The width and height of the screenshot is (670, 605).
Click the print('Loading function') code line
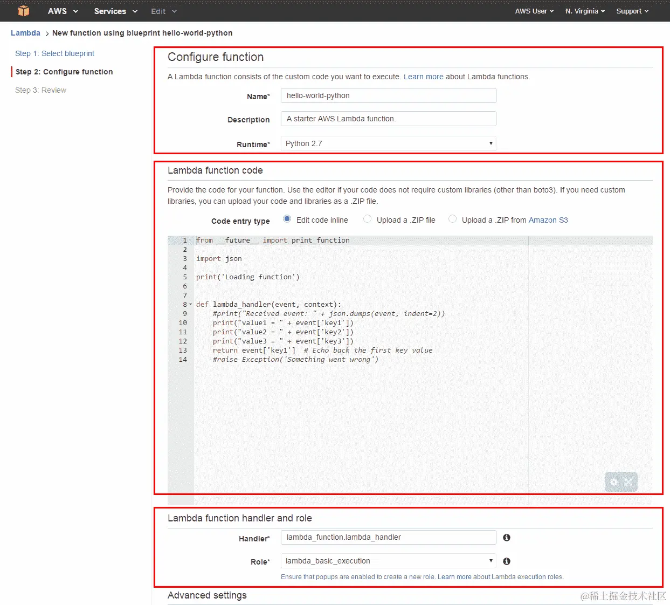pos(248,277)
